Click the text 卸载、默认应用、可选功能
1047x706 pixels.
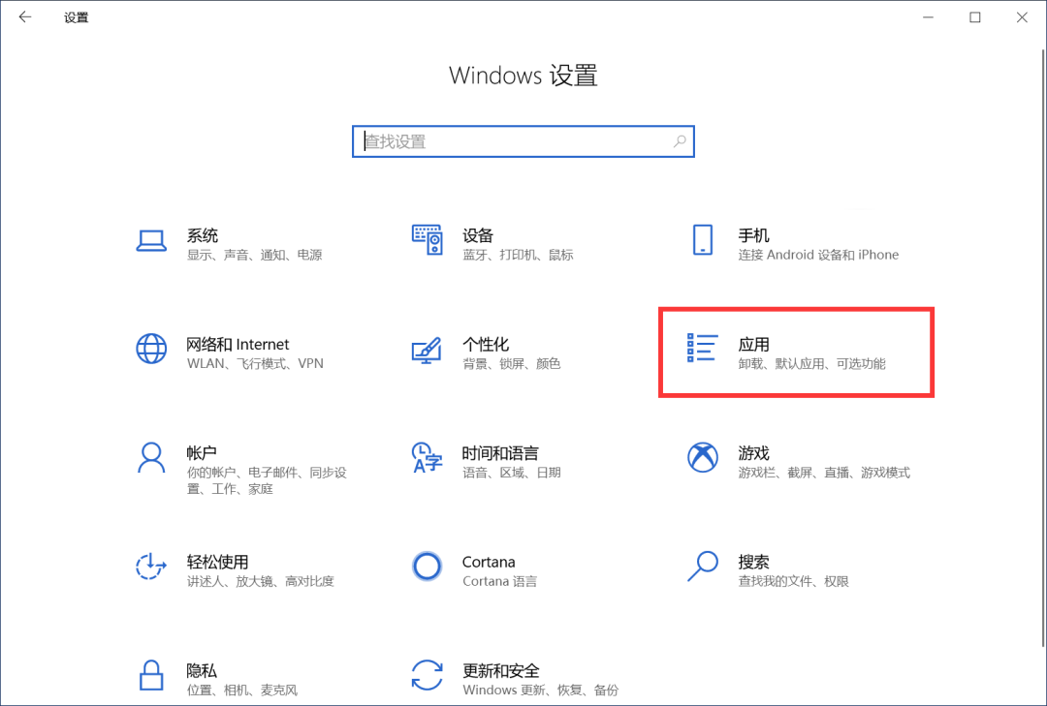[812, 364]
